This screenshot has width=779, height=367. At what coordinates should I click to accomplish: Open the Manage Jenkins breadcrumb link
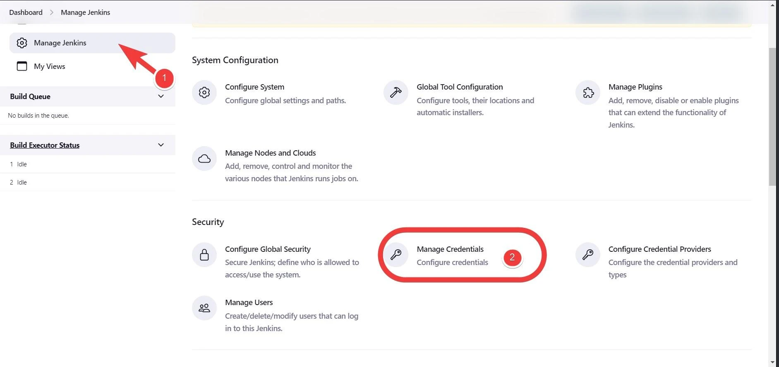click(x=85, y=12)
